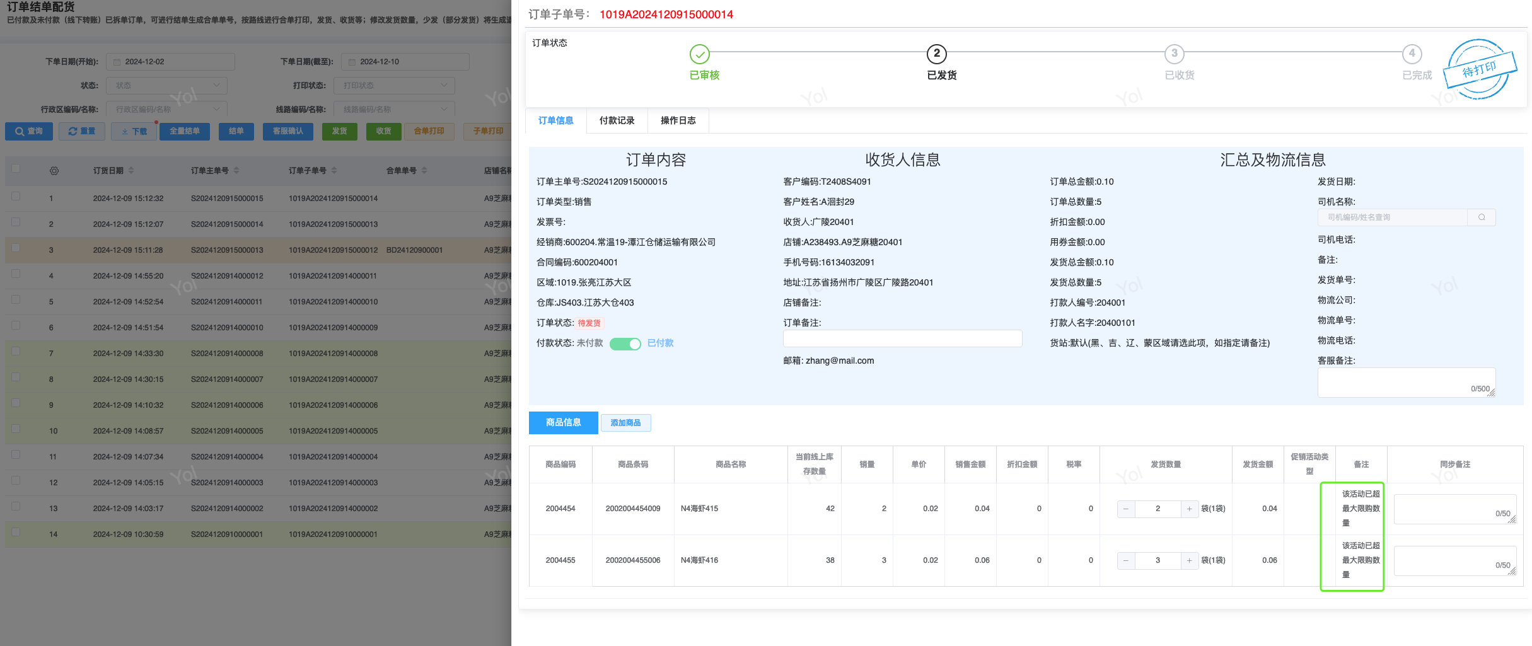Expand the 打印状态 dropdown
This screenshot has height=646, width=1532.
tap(394, 86)
